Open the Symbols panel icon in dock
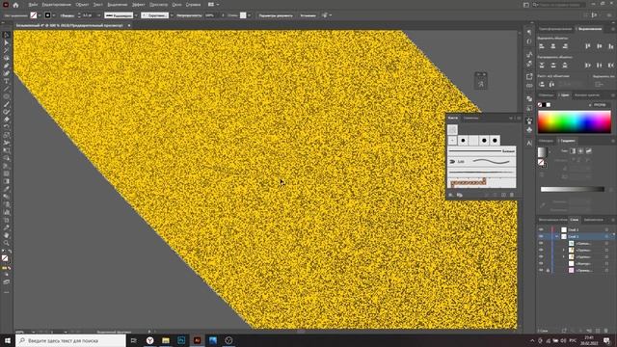This screenshot has width=617, height=347. 529,129
